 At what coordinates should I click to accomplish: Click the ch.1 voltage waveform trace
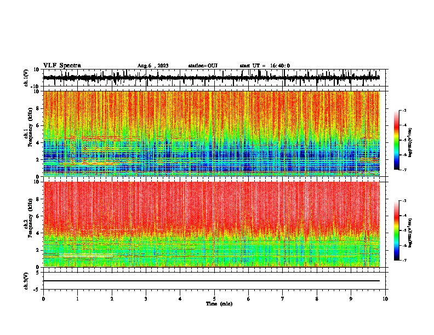(x=211, y=78)
